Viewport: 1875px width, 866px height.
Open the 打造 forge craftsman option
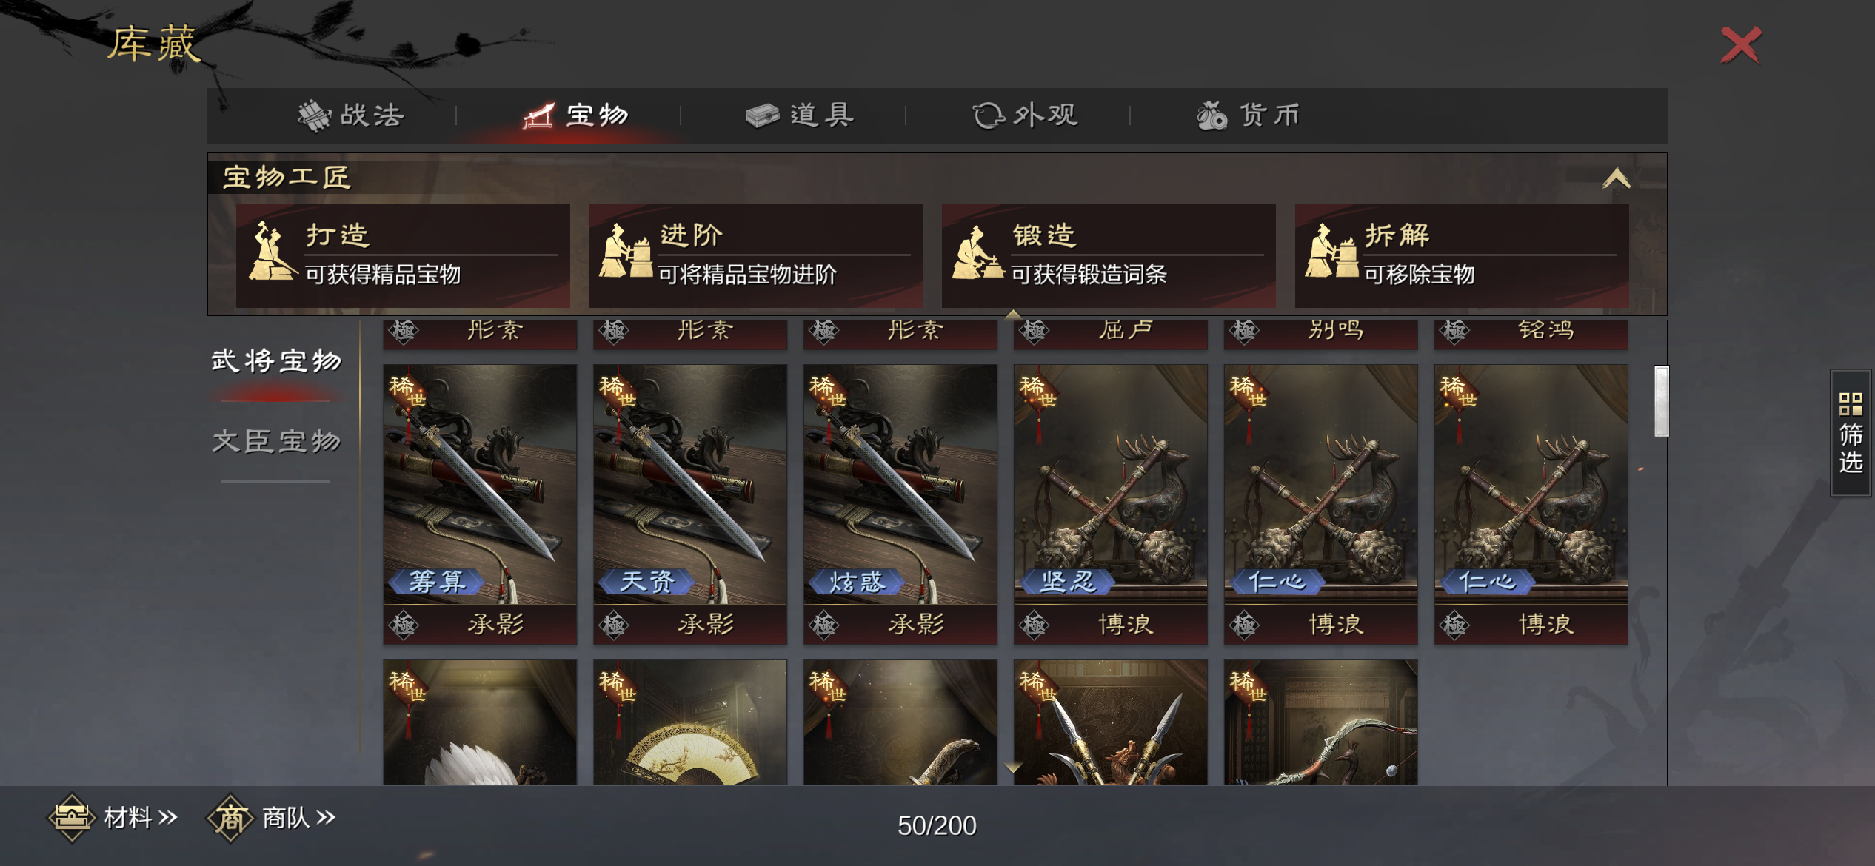(403, 255)
